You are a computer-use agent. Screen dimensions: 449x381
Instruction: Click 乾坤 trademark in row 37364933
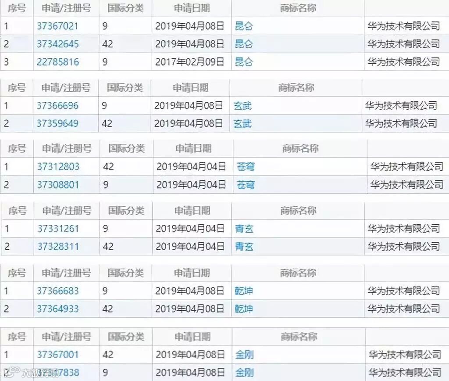point(244,309)
